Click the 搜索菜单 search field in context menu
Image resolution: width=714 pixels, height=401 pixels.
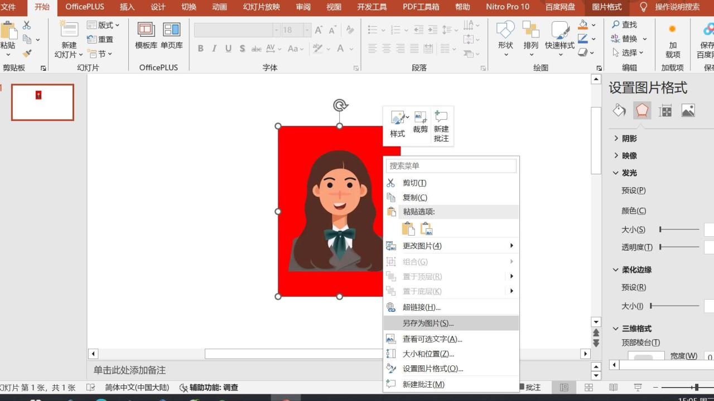[451, 165]
